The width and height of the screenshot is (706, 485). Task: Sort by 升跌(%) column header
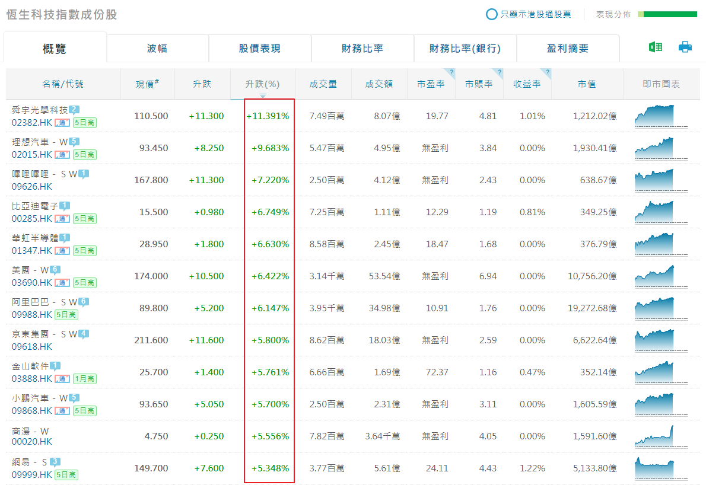coord(263,84)
